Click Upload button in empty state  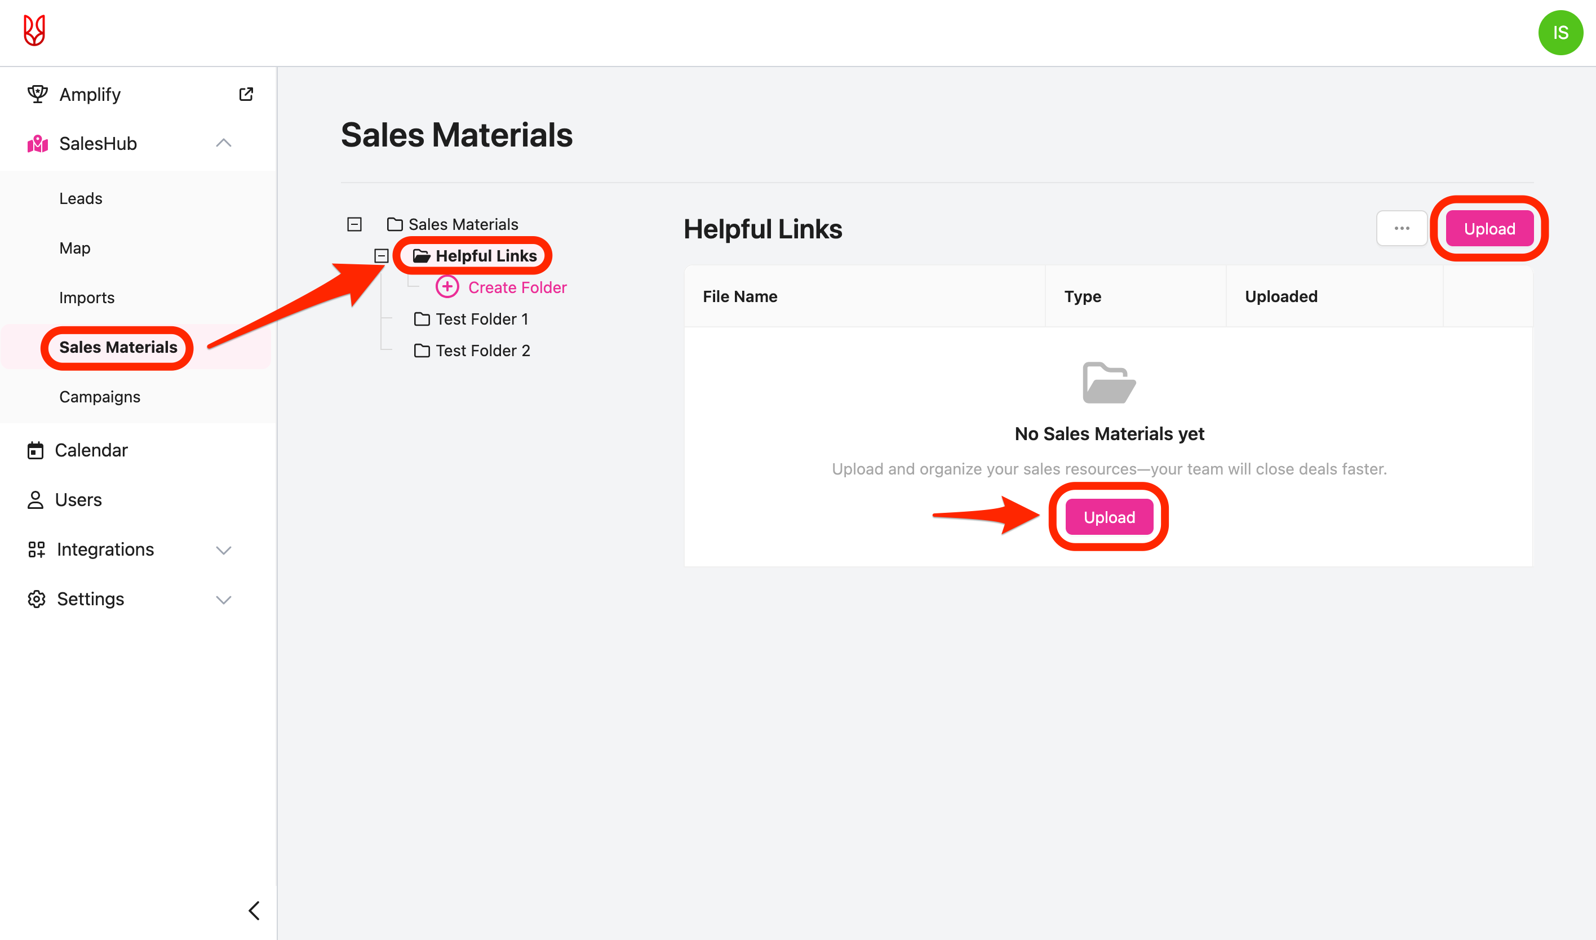click(1109, 517)
